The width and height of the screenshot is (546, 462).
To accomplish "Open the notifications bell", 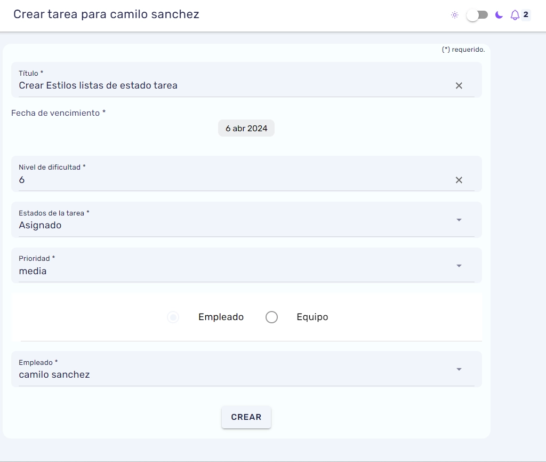I will [x=515, y=15].
